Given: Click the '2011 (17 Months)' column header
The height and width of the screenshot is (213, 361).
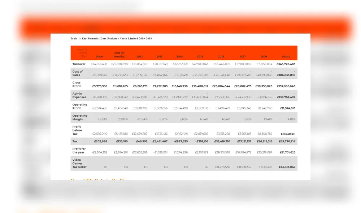Looking at the screenshot, I should (119, 55).
